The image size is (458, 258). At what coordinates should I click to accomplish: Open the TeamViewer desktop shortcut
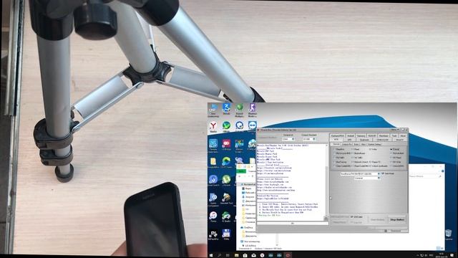253,127
